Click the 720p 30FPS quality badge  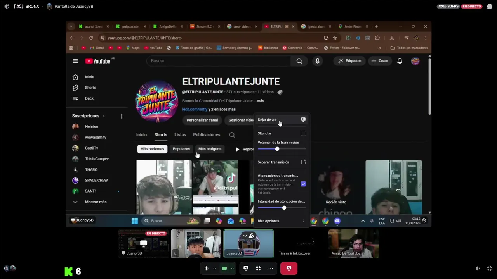[448, 7]
